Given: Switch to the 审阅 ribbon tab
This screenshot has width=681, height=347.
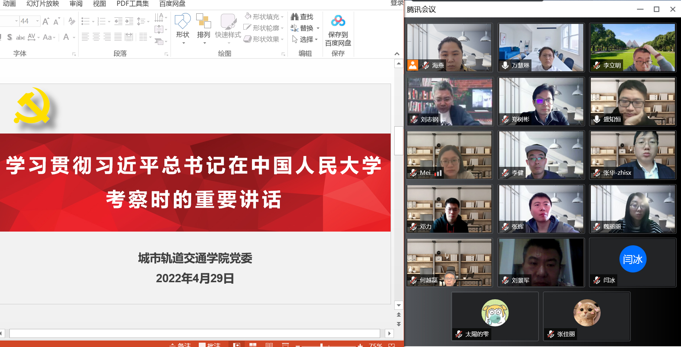Looking at the screenshot, I should point(76,4).
